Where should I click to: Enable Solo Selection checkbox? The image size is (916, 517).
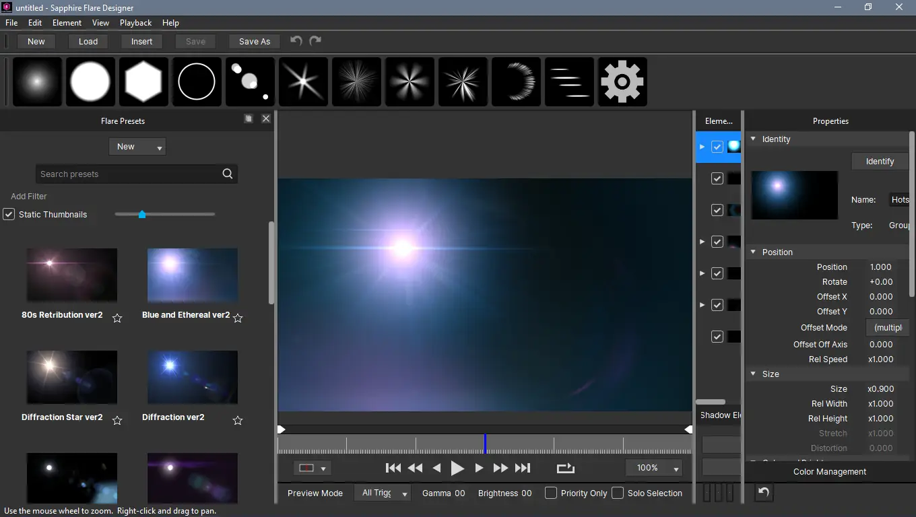pos(618,493)
